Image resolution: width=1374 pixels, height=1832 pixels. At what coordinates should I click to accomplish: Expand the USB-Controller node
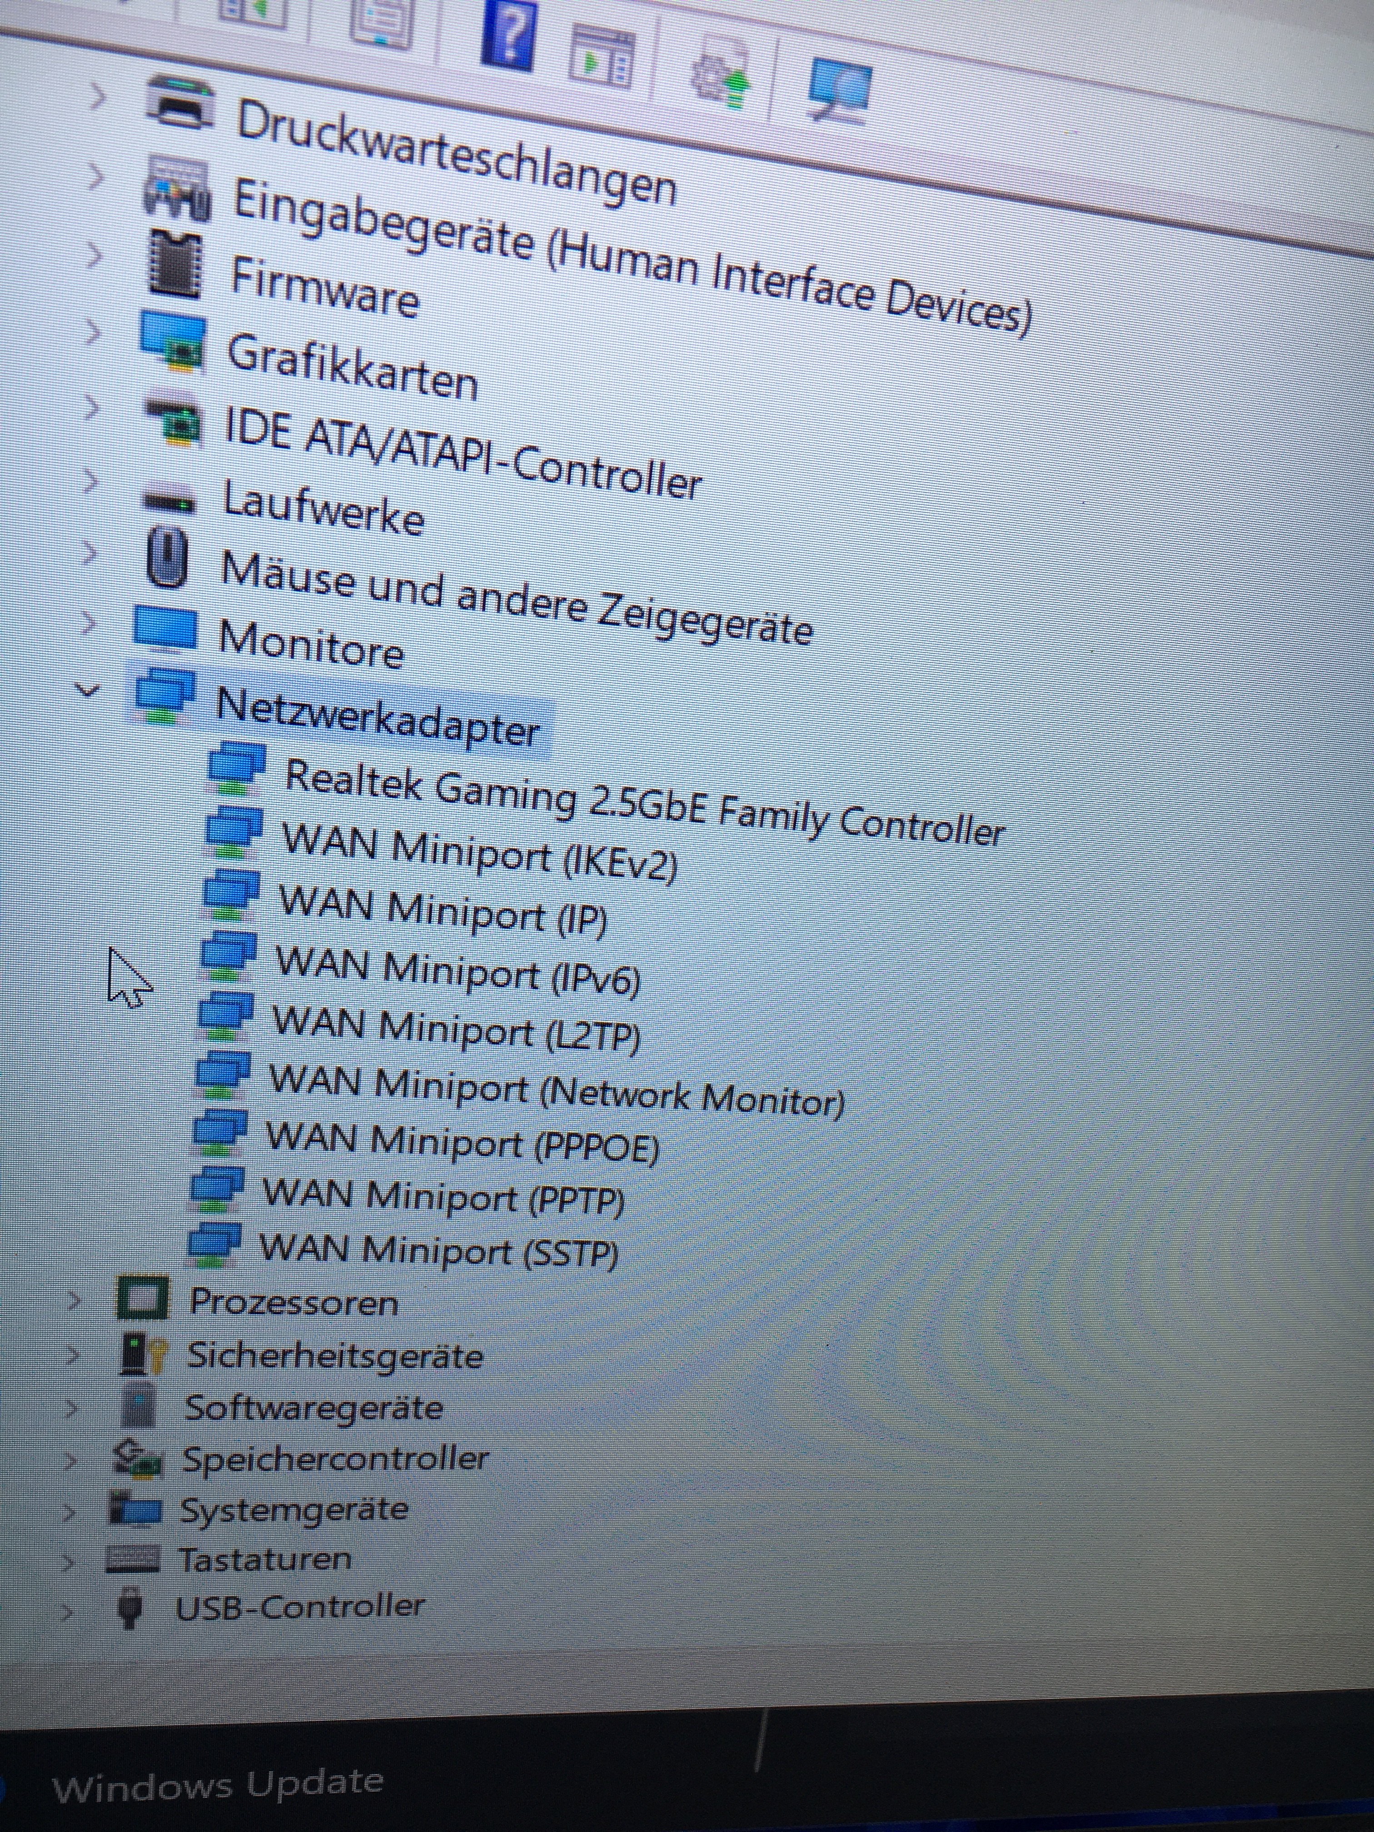[x=68, y=1611]
